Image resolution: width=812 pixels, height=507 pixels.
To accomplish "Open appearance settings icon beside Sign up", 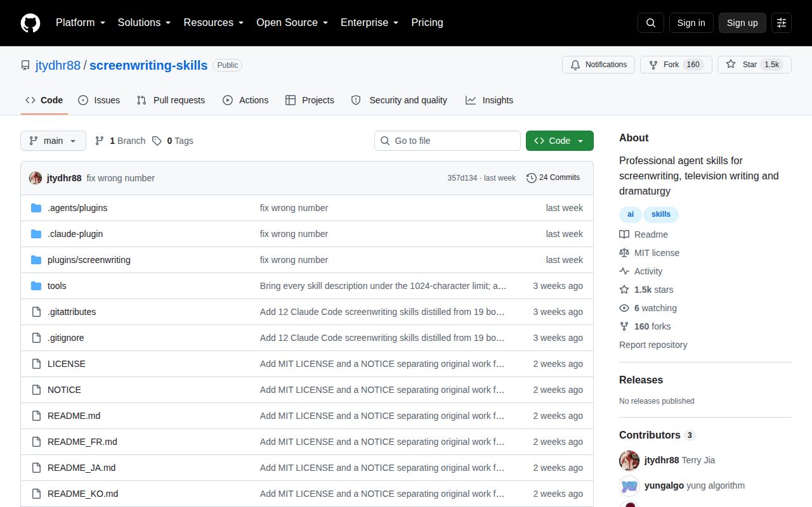I will tap(782, 23).
